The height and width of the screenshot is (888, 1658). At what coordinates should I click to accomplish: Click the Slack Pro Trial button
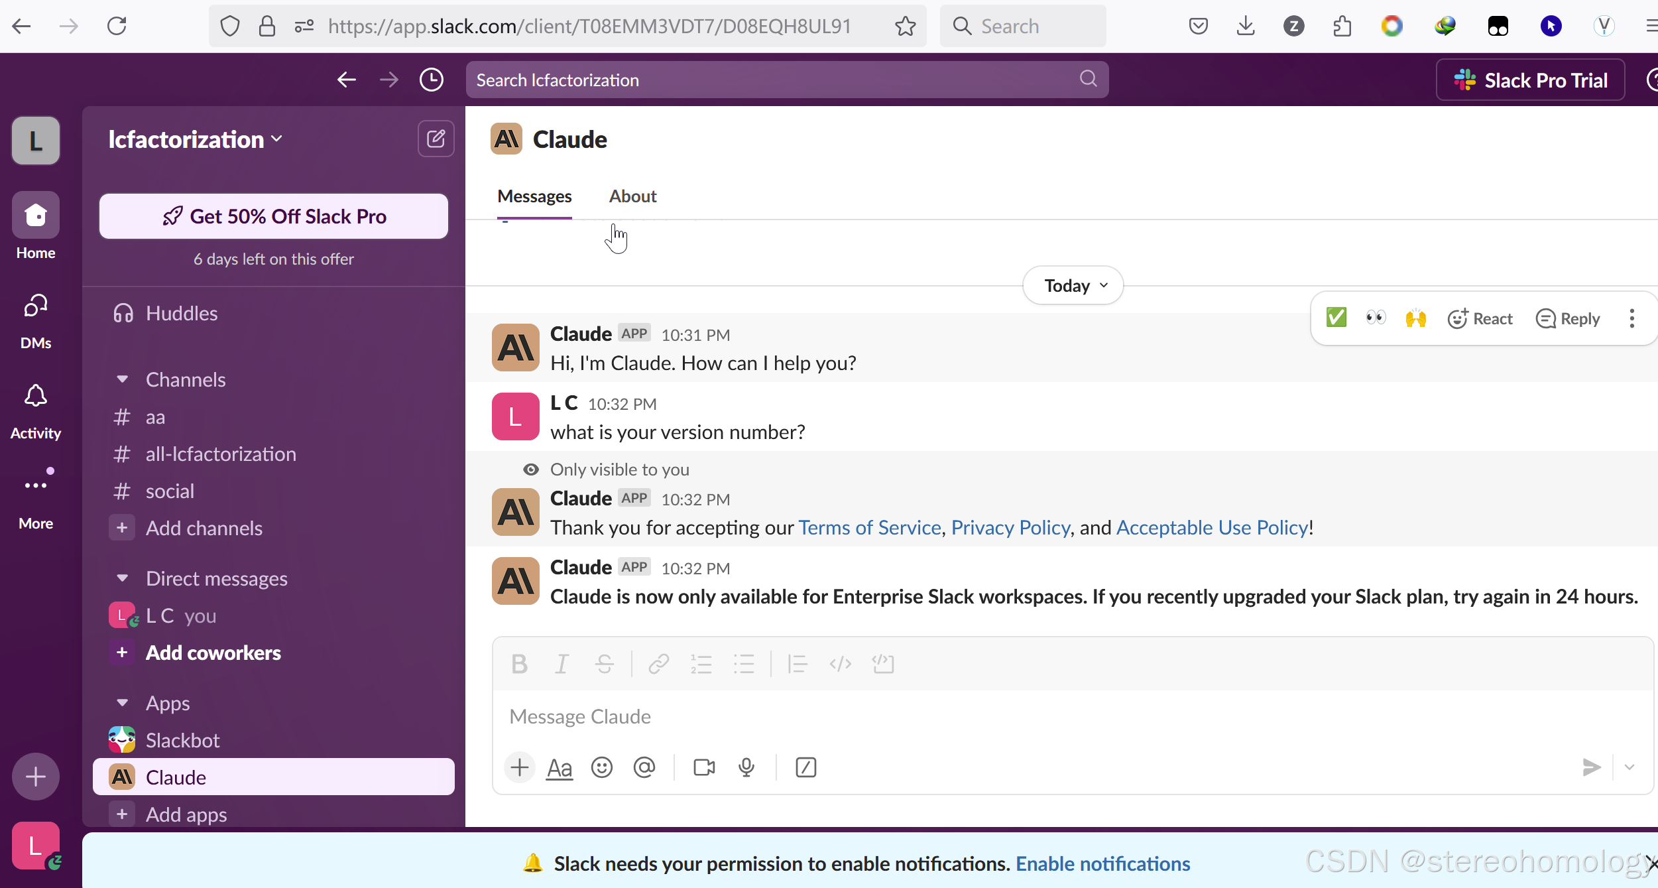tap(1530, 80)
